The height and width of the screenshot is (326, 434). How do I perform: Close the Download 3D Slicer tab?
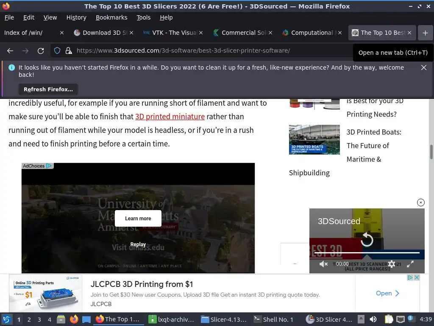(x=131, y=33)
